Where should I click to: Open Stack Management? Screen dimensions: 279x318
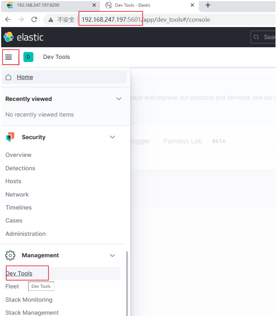(32, 313)
